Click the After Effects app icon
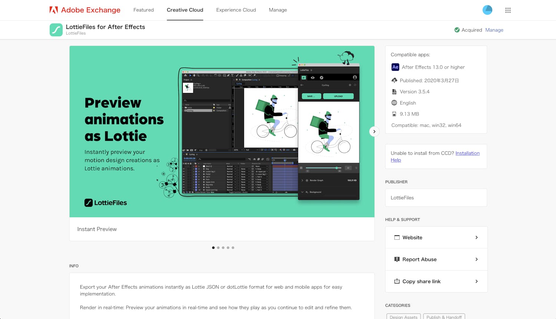The height and width of the screenshot is (319, 556). [x=395, y=67]
